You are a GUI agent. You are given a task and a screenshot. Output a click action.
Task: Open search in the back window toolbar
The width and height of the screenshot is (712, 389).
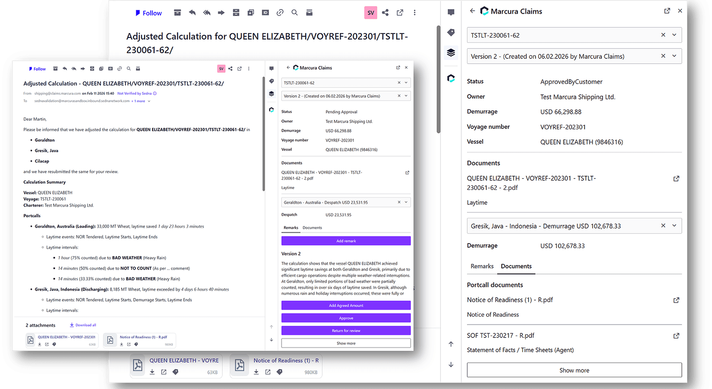coord(294,13)
